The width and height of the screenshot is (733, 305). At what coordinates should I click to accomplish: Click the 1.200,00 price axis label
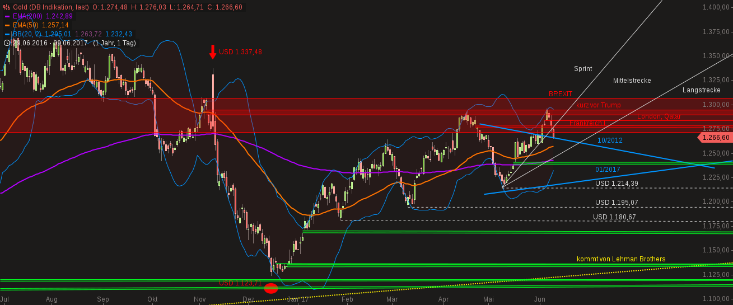717,202
